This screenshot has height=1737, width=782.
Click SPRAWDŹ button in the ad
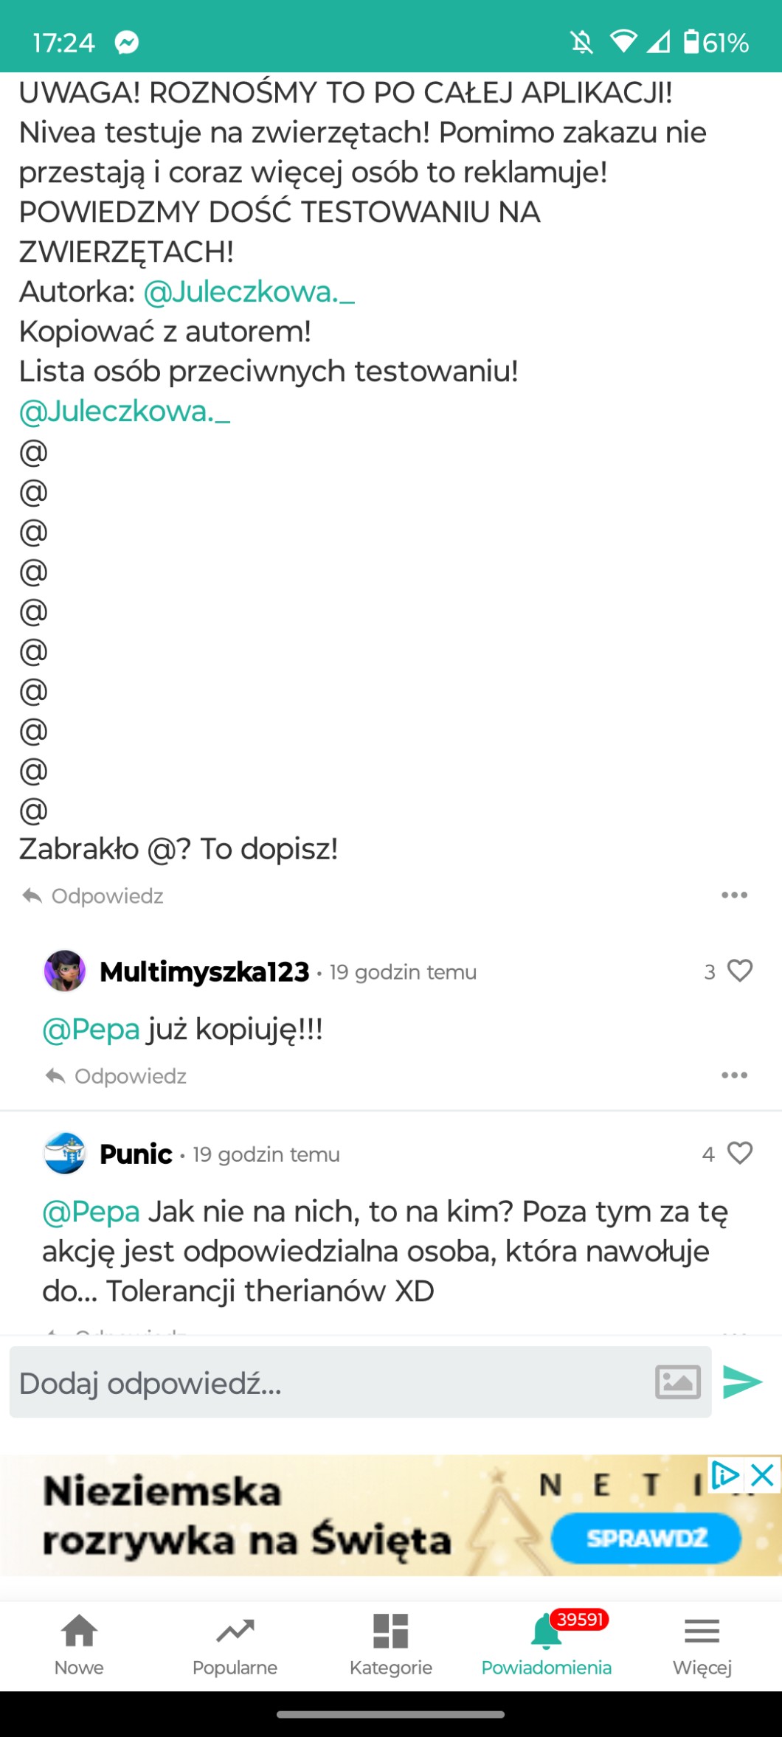(x=646, y=1539)
